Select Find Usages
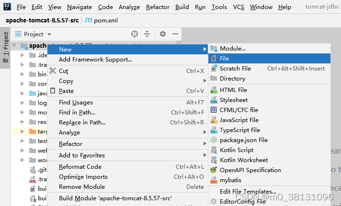 click(128, 102)
